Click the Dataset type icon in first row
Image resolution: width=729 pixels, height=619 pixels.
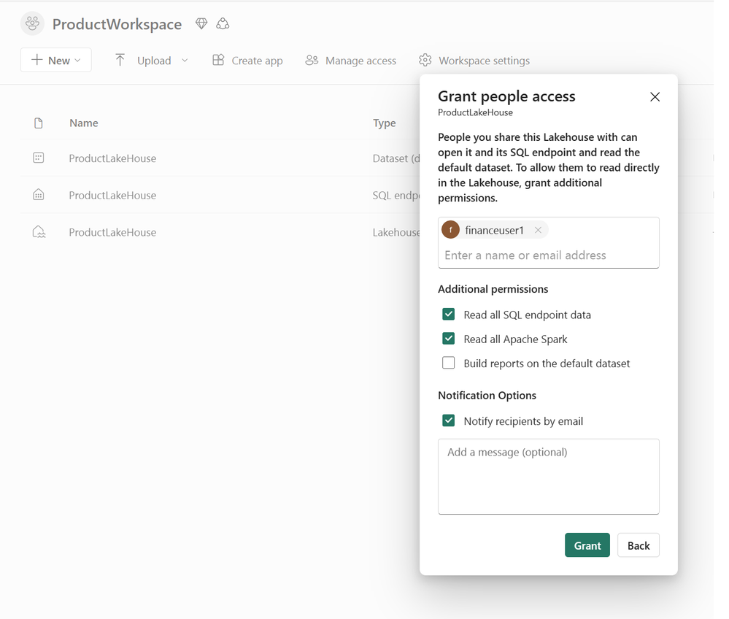pyautogui.click(x=39, y=158)
